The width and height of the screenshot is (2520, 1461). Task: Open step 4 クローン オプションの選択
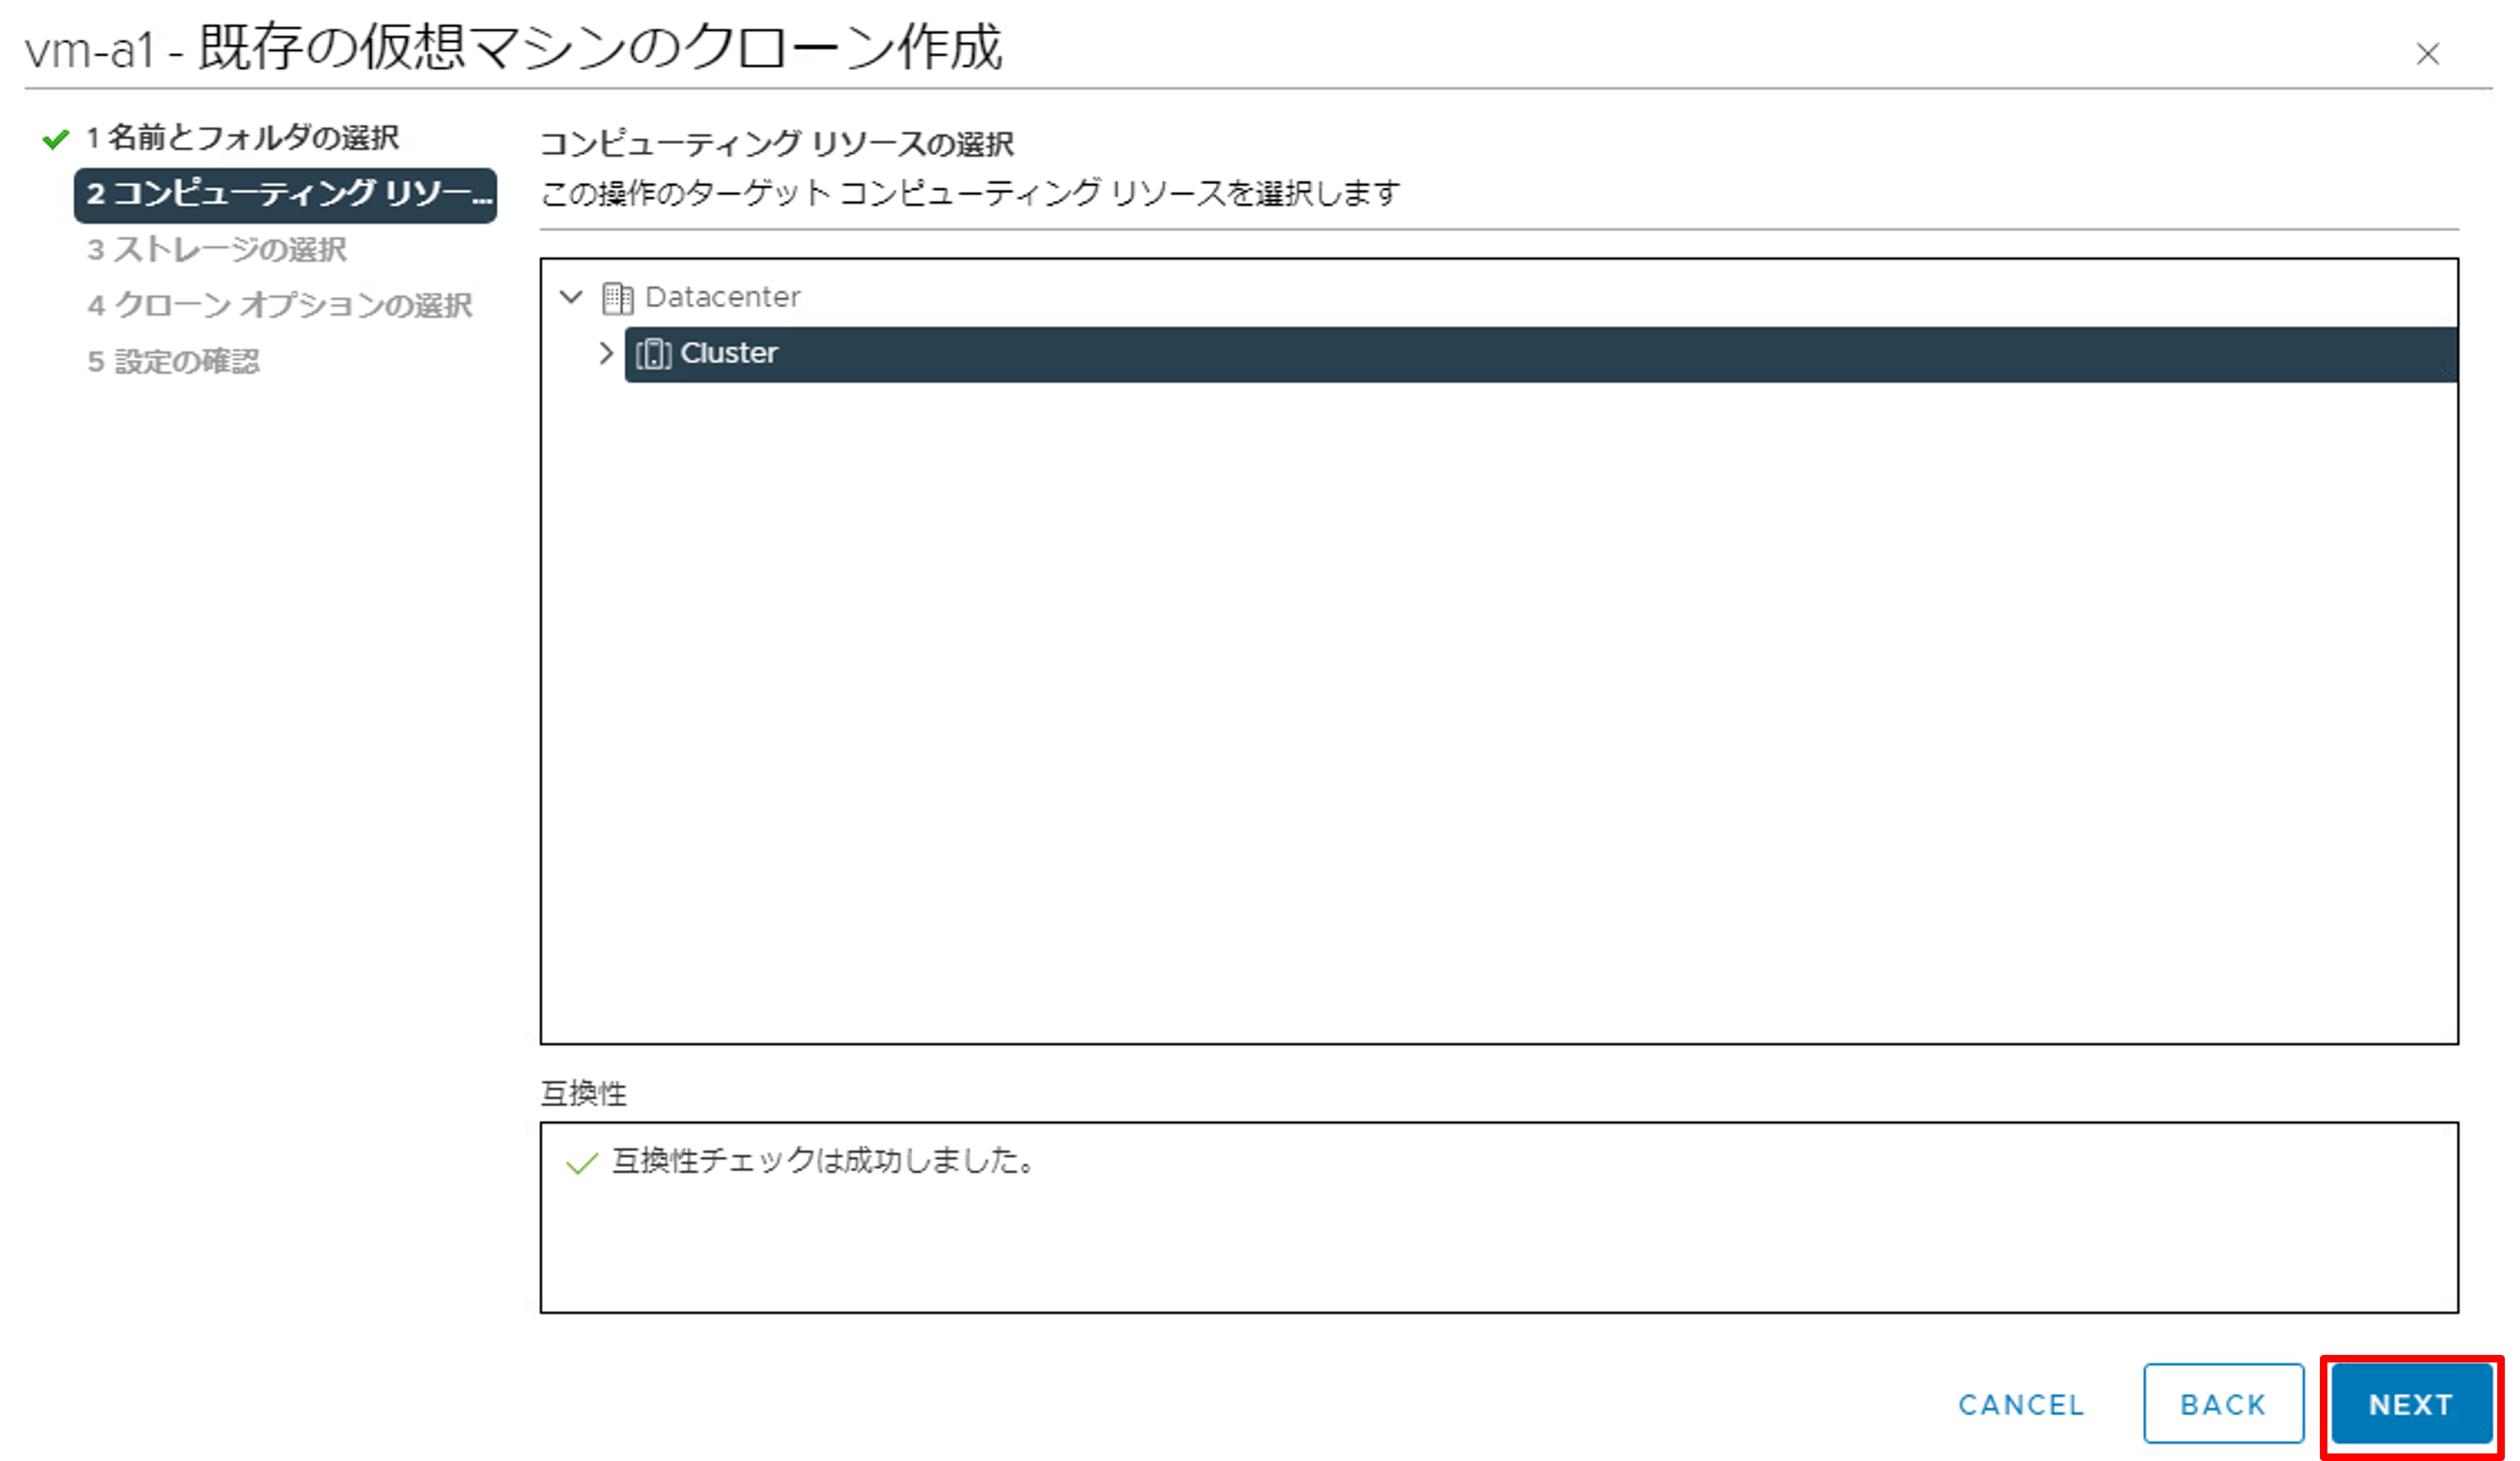tap(280, 305)
